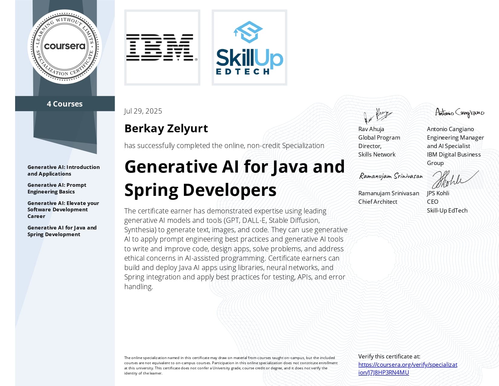Click the '4 Courses' banner
The width and height of the screenshot is (499, 386).
pos(65,104)
